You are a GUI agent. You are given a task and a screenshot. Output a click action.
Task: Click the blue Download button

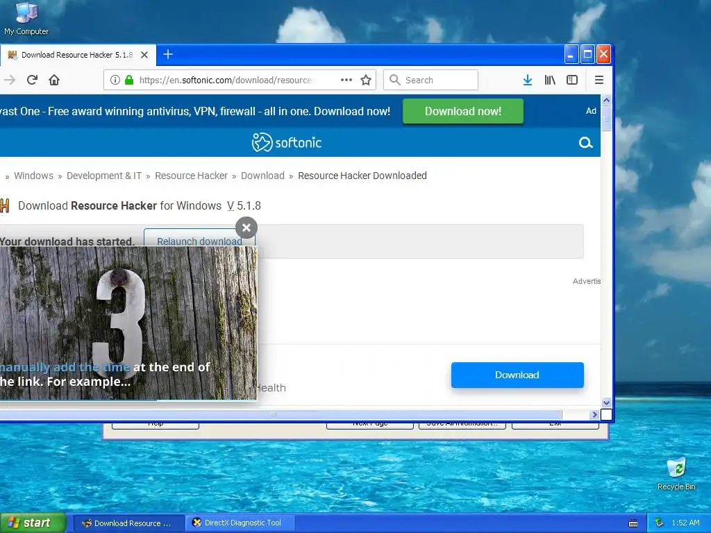coord(517,375)
